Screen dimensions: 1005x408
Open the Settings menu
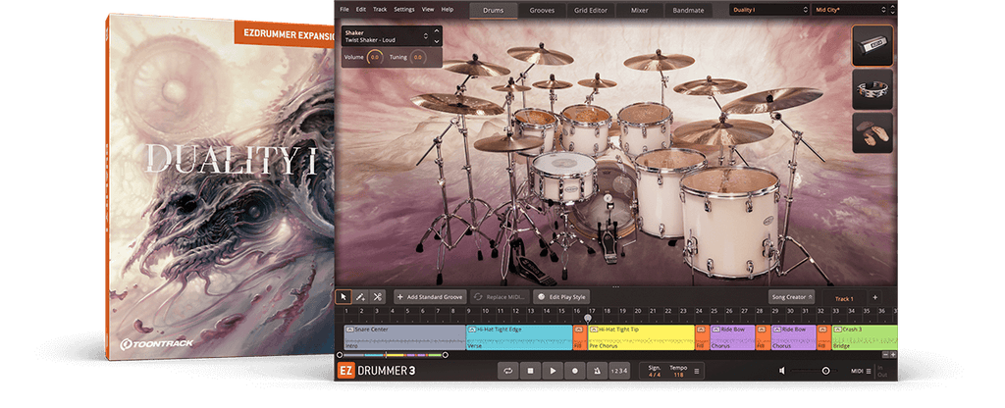(x=403, y=10)
